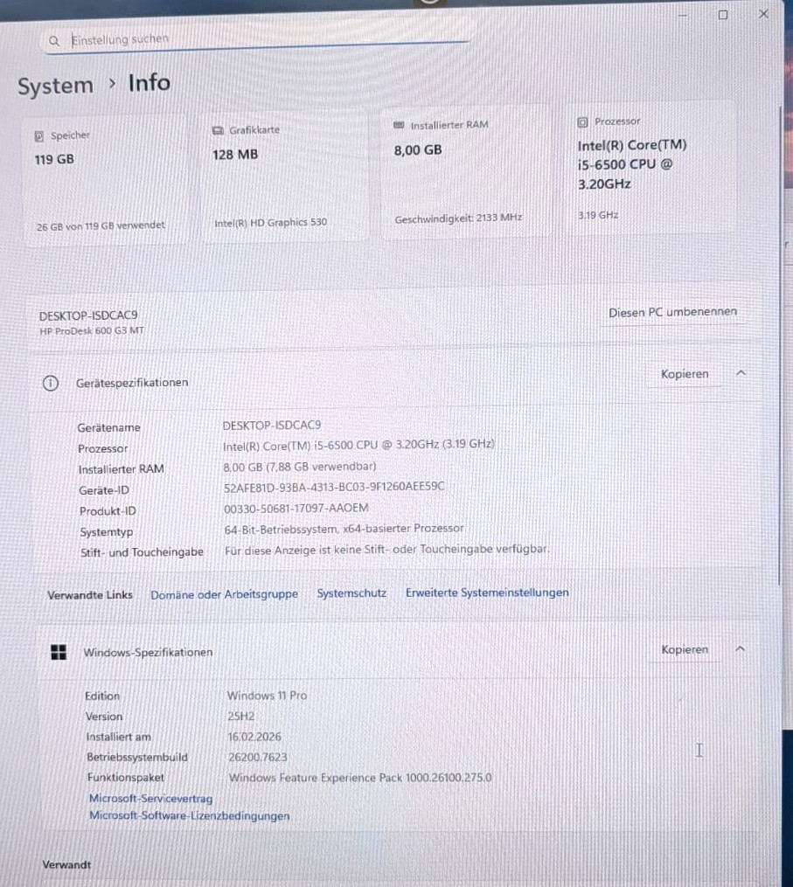Click 'Installiert am' date 16.02.2026
This screenshot has height=887, width=793.
254,737
